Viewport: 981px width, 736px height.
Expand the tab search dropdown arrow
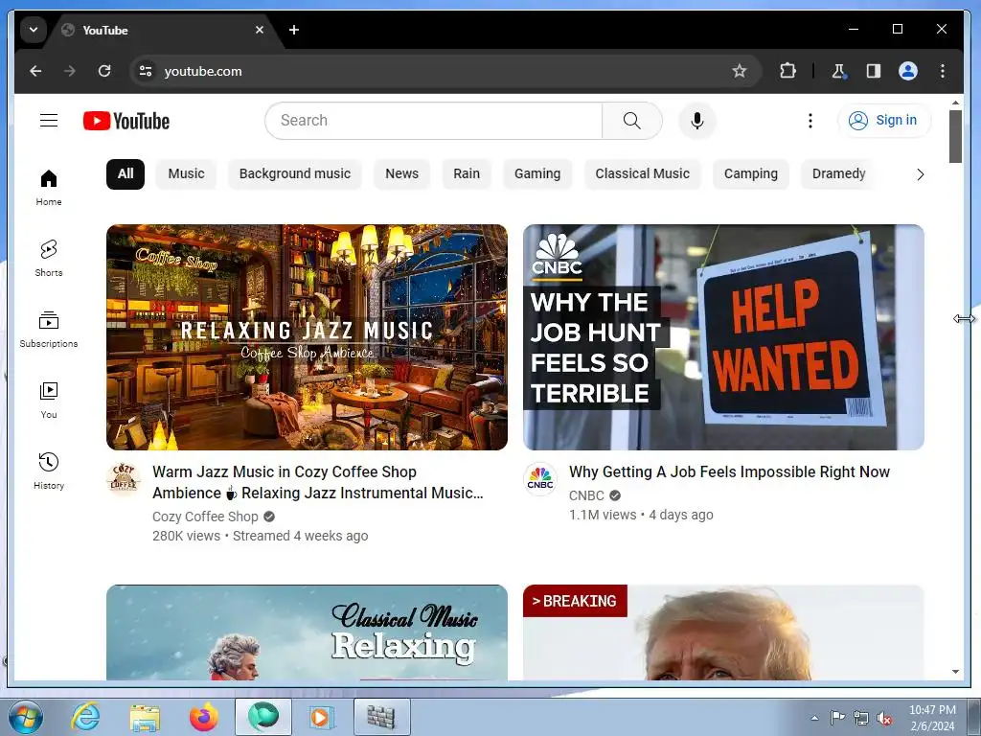tap(34, 30)
